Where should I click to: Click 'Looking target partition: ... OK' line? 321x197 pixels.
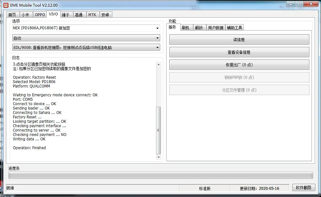pos(40,121)
